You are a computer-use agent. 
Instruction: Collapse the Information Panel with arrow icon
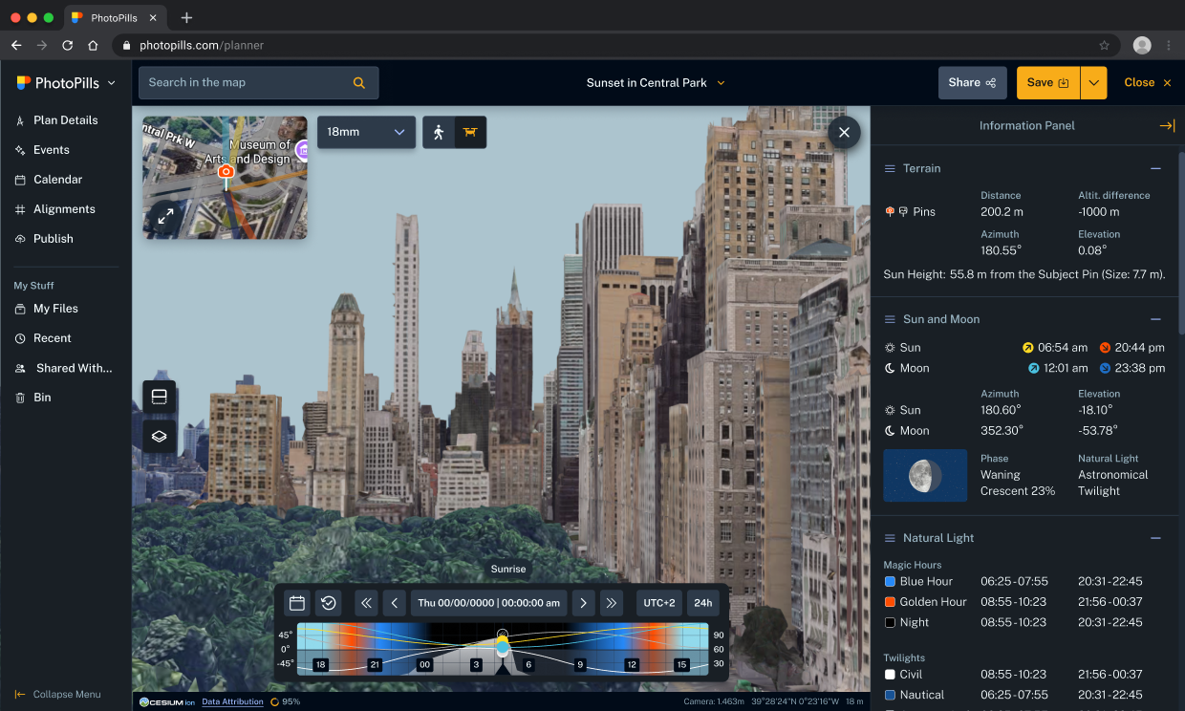pyautogui.click(x=1167, y=125)
